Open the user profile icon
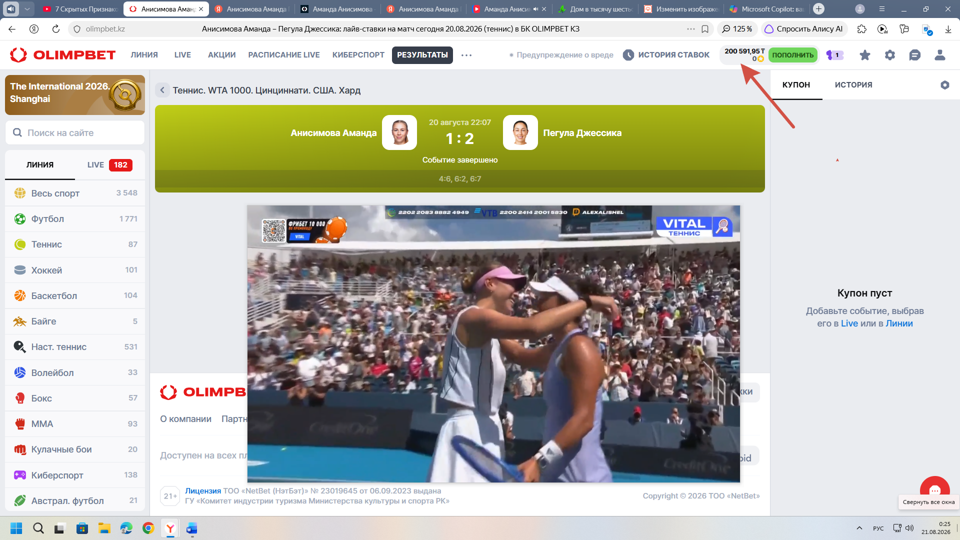The height and width of the screenshot is (540, 960). pos(940,55)
